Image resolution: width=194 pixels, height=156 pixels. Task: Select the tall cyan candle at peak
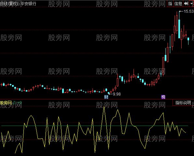pos(179,29)
